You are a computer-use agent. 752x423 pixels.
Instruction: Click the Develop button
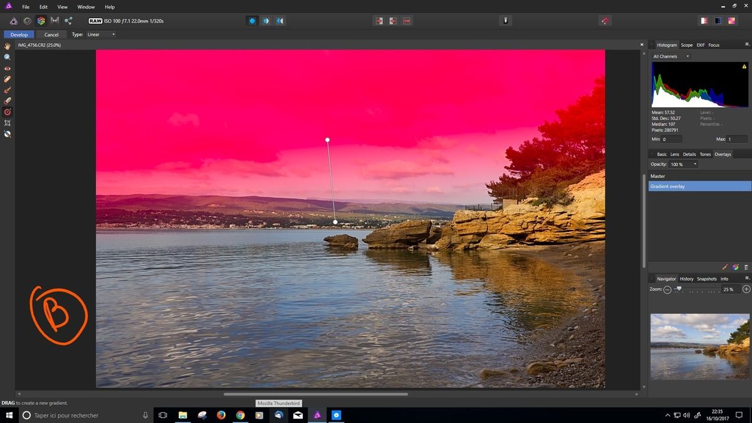[18, 34]
